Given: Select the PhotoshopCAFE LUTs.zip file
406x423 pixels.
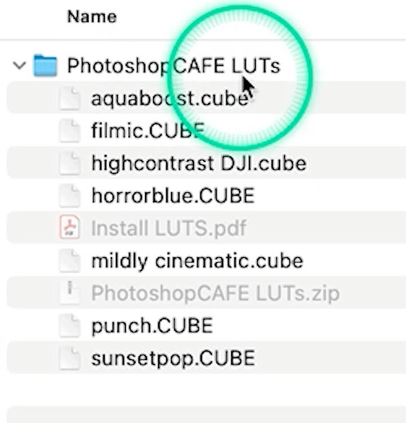Looking at the screenshot, I should [215, 293].
